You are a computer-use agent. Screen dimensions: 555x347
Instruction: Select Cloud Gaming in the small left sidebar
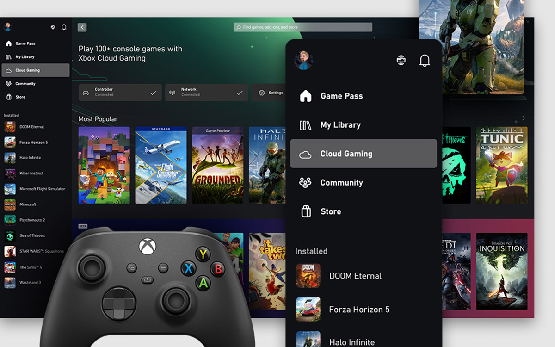[x=36, y=70]
